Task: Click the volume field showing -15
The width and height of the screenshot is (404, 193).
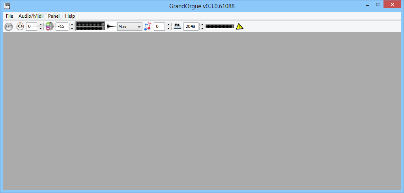Action: (62, 26)
